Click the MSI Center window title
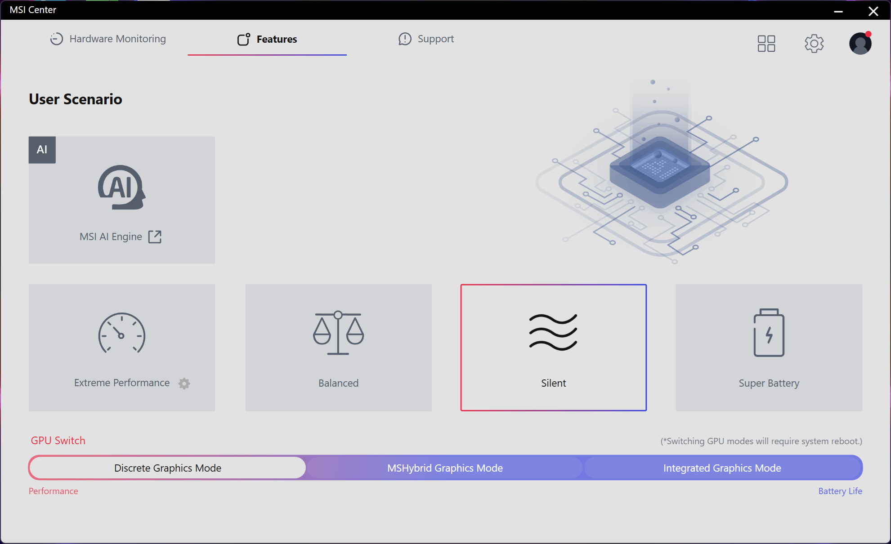Viewport: 891px width, 544px height. tap(33, 10)
